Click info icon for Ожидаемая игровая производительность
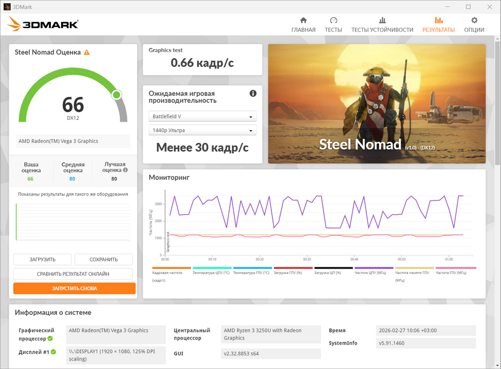Viewport: 501px width, 369px height. [252, 93]
